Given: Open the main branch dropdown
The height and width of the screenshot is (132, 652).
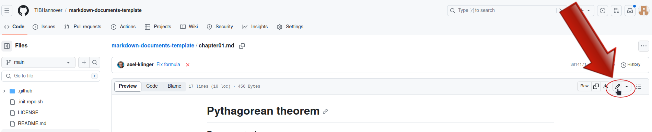Looking at the screenshot, I should [38, 62].
